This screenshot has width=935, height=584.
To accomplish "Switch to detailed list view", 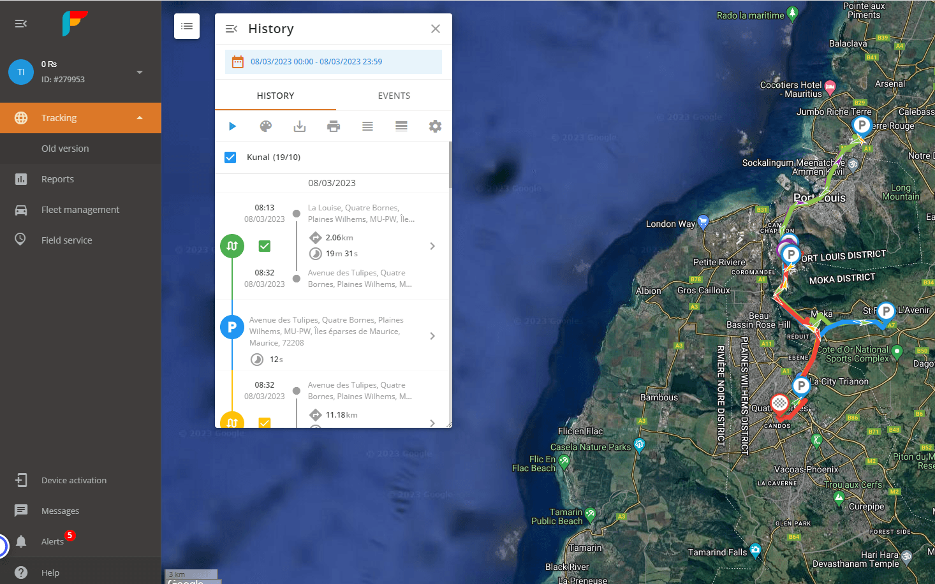I will pyautogui.click(x=401, y=126).
